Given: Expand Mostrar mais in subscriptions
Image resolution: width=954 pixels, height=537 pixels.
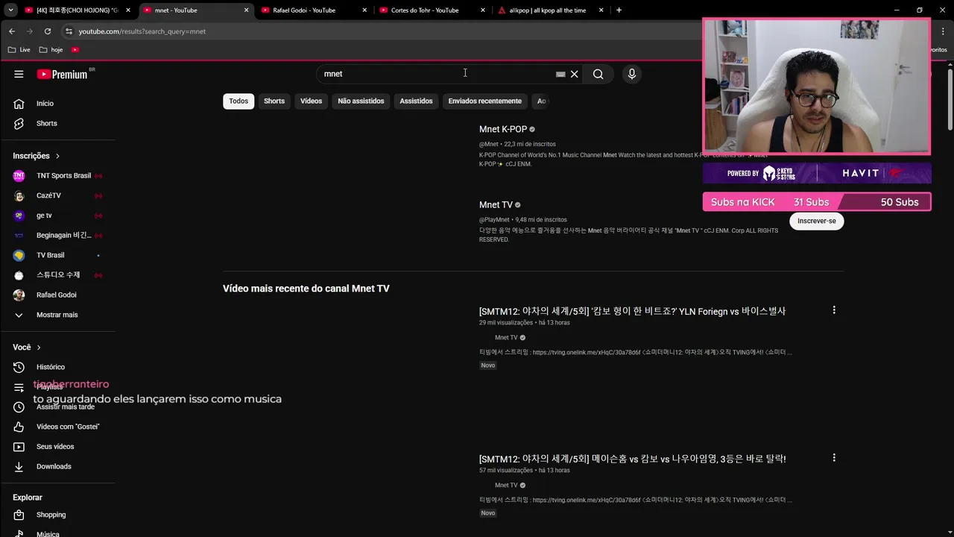Looking at the screenshot, I should tap(57, 315).
